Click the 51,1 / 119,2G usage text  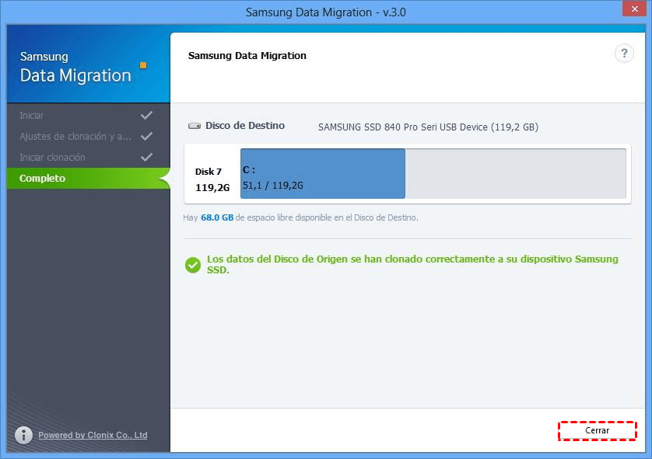[273, 186]
